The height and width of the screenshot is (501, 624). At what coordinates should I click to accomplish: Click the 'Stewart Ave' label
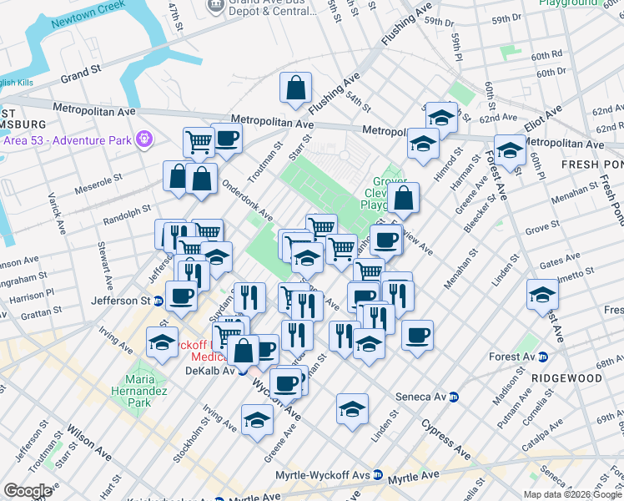coord(105,266)
